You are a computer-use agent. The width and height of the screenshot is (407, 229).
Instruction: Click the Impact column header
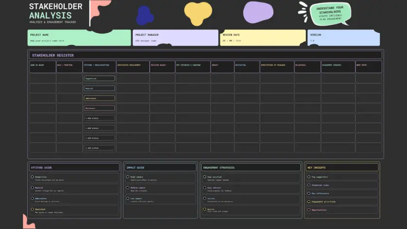pos(222,66)
